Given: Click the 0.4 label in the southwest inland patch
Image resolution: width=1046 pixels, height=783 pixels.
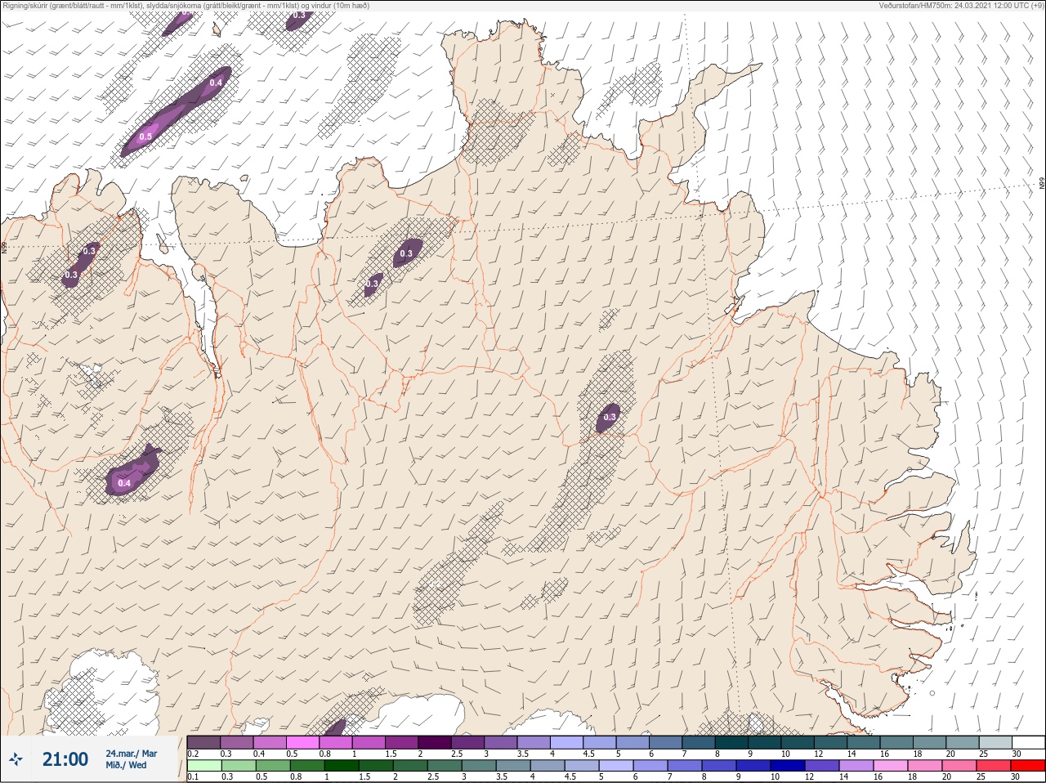Looking at the screenshot, I should (x=124, y=483).
